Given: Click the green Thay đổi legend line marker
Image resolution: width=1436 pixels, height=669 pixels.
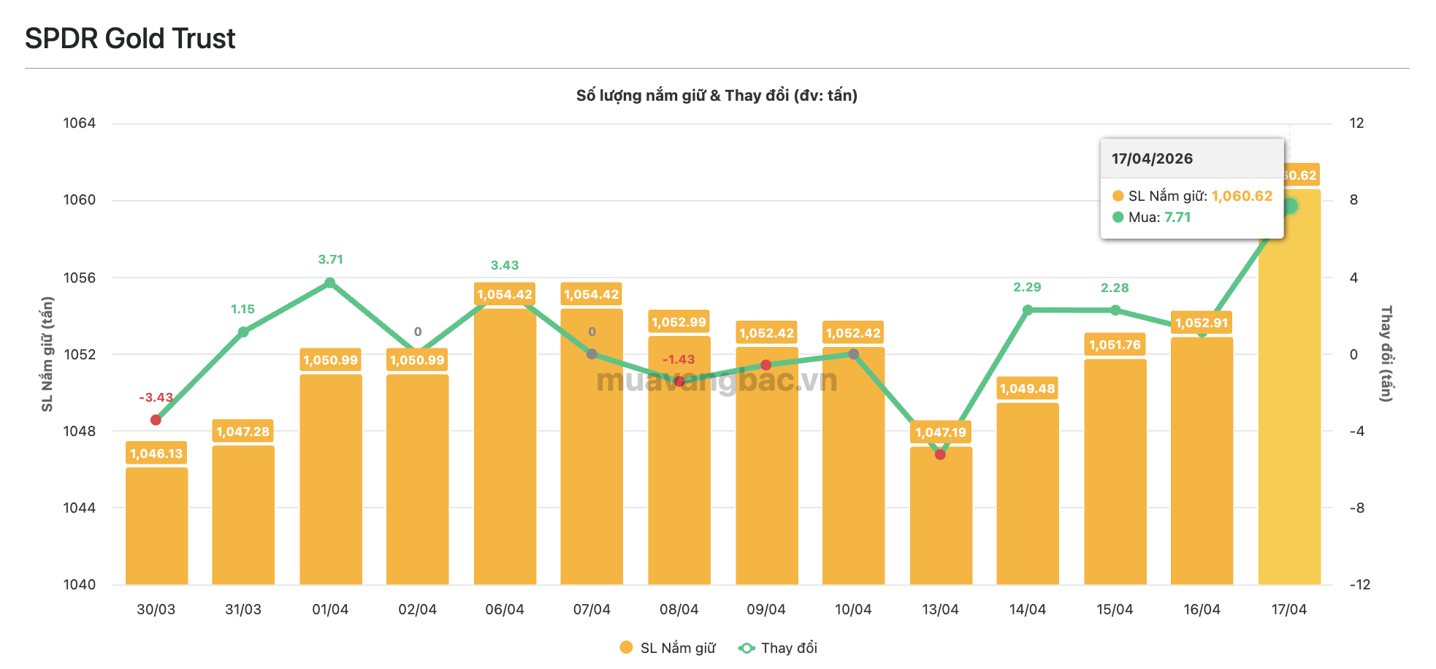Looking at the screenshot, I should [746, 648].
